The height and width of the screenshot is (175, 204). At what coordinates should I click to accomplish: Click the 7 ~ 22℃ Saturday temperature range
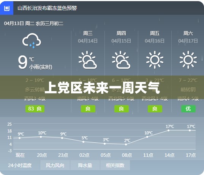[x=188, y=80]
